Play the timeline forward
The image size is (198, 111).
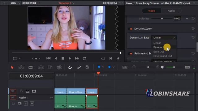click(70, 58)
